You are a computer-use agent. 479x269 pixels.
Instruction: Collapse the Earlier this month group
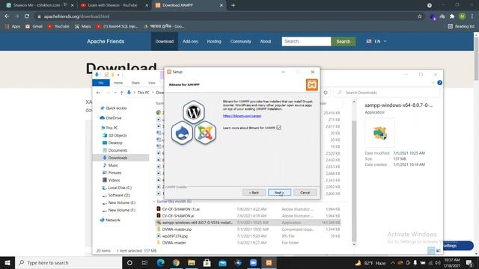click(154, 201)
